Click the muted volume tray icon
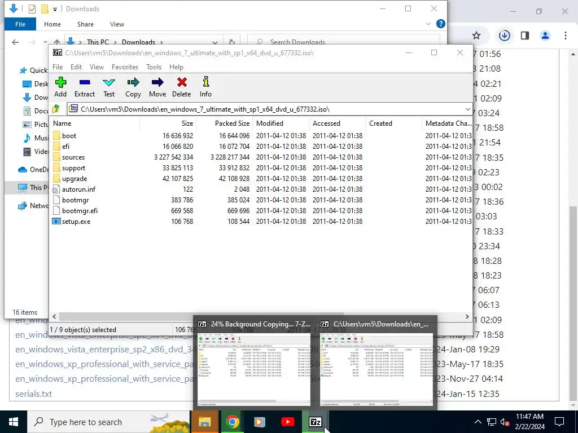This screenshot has height=433, width=578. [x=505, y=422]
